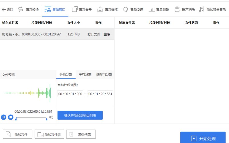The height and width of the screenshot is (143, 229).
Task: Open the 音量调整 volume bars icon
Action: (152, 9)
